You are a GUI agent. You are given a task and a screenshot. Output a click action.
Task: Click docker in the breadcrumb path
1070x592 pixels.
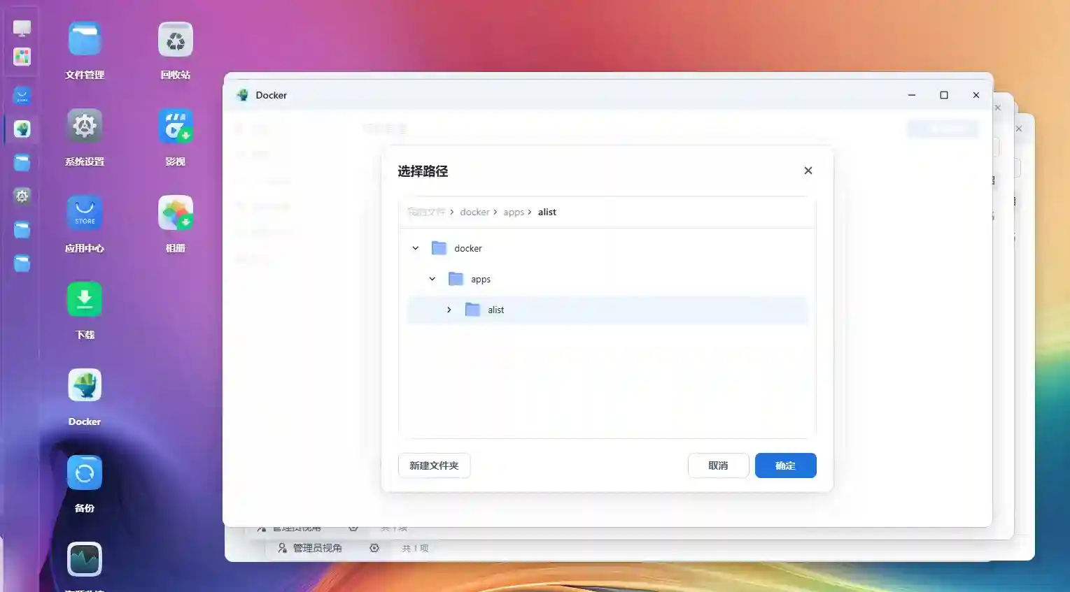point(474,212)
